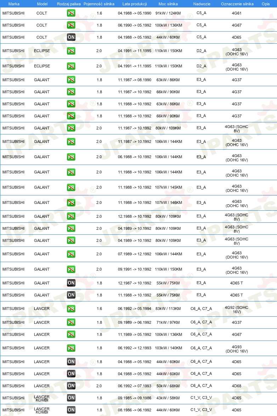Click diesel ON icon for GALANT 12.1987 55kW
The image size is (277, 416).
[71, 283]
